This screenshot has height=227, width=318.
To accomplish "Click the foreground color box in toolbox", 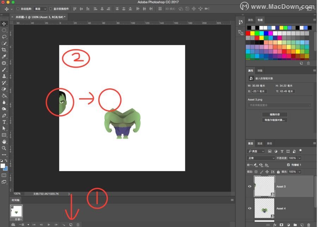I will click(2, 166).
